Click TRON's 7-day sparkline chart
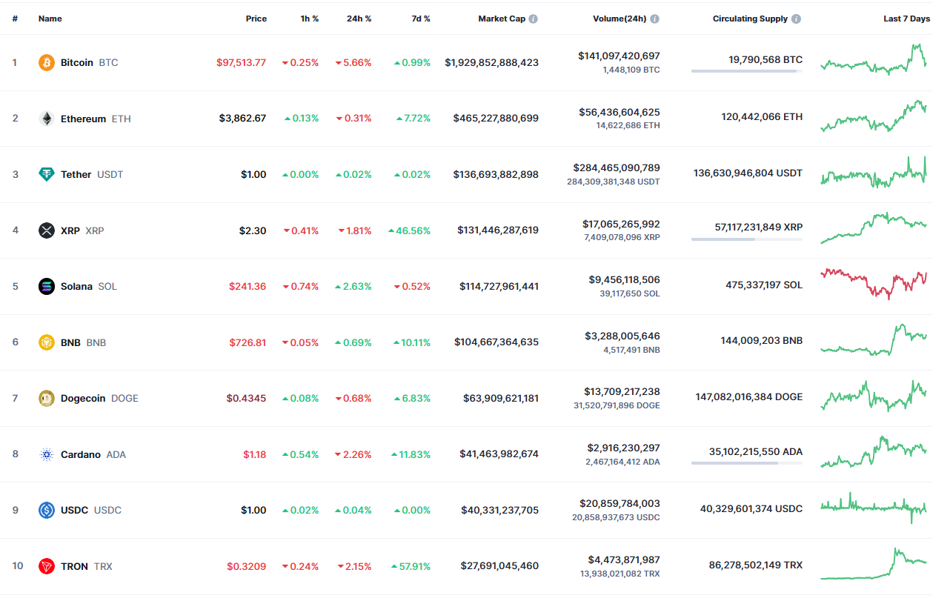 tap(873, 564)
